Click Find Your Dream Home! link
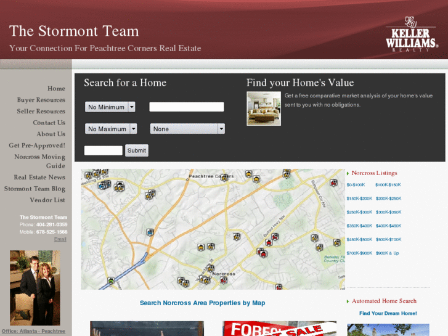448x336 pixels. 388,313
